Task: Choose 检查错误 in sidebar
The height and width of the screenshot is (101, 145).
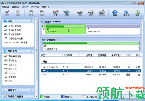Action: click(x=11, y=77)
